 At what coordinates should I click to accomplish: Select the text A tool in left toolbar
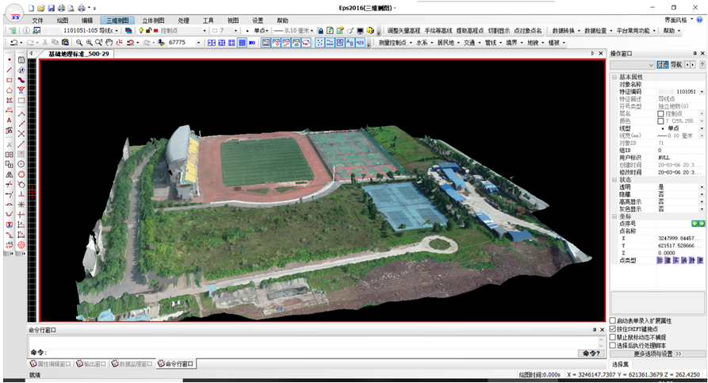(x=9, y=121)
